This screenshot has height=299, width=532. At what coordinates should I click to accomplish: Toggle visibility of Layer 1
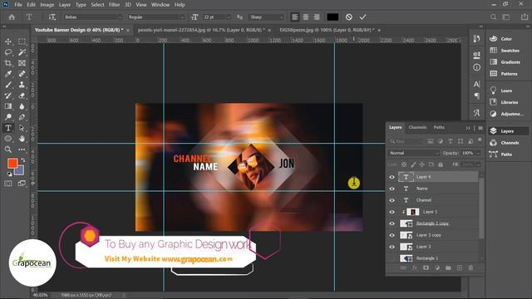[x=392, y=212]
